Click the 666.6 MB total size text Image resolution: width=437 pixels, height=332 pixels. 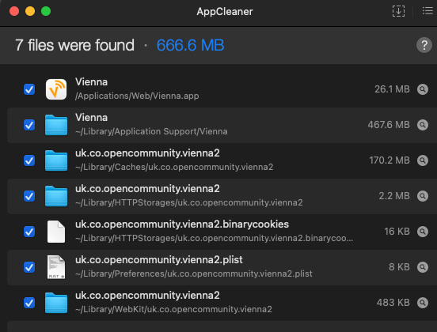pos(190,45)
